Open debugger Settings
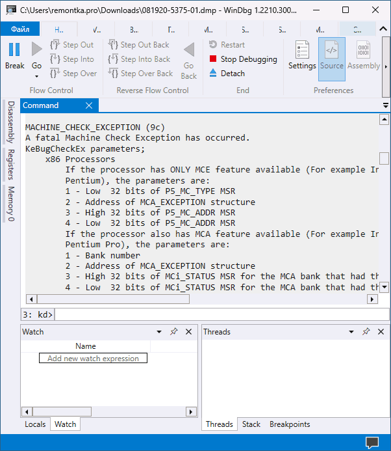 pyautogui.click(x=302, y=55)
